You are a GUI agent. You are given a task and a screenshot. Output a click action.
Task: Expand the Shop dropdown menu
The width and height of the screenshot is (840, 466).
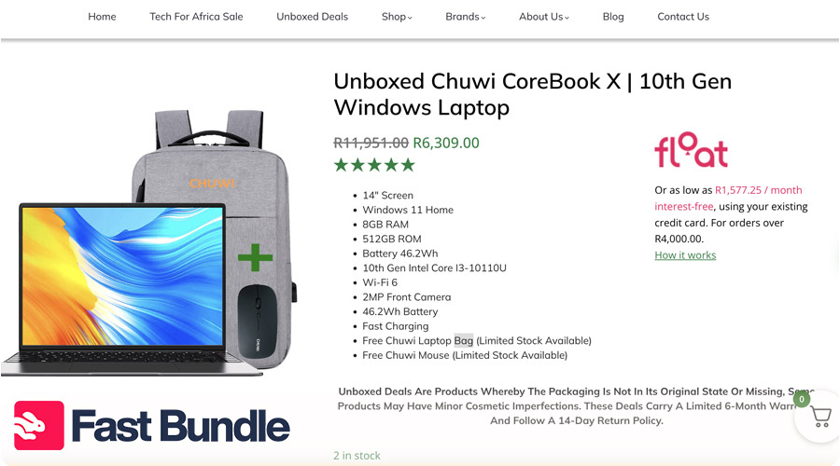click(397, 17)
